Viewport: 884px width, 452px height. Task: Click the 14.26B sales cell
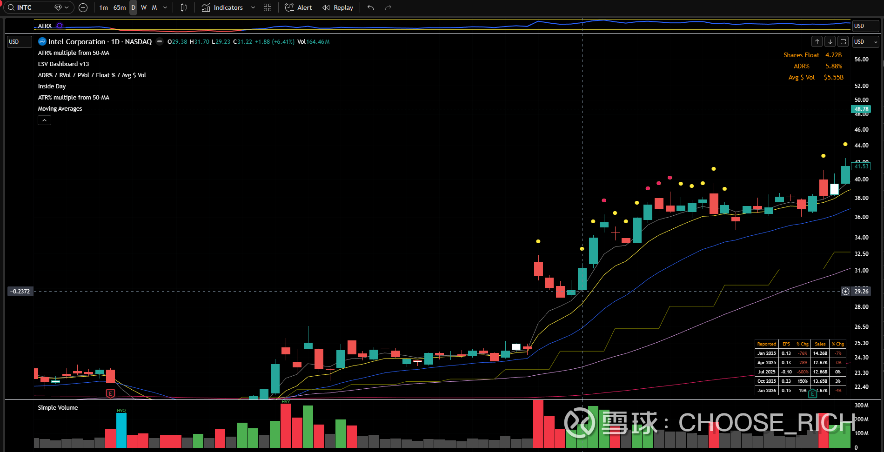coord(820,353)
